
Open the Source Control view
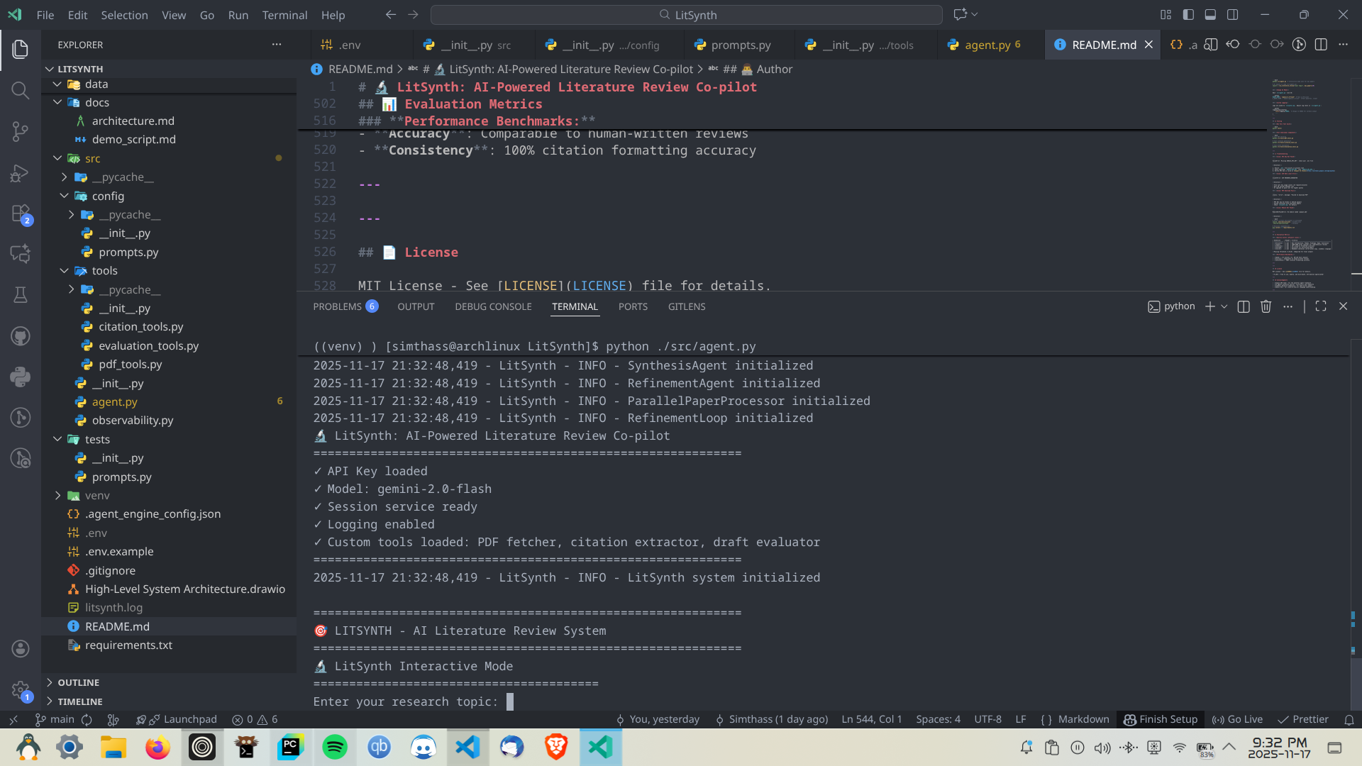point(21,131)
